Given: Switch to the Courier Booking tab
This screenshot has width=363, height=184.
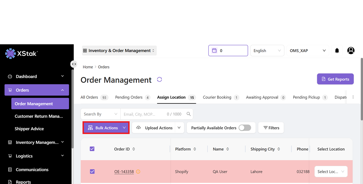Looking at the screenshot, I should (217, 97).
